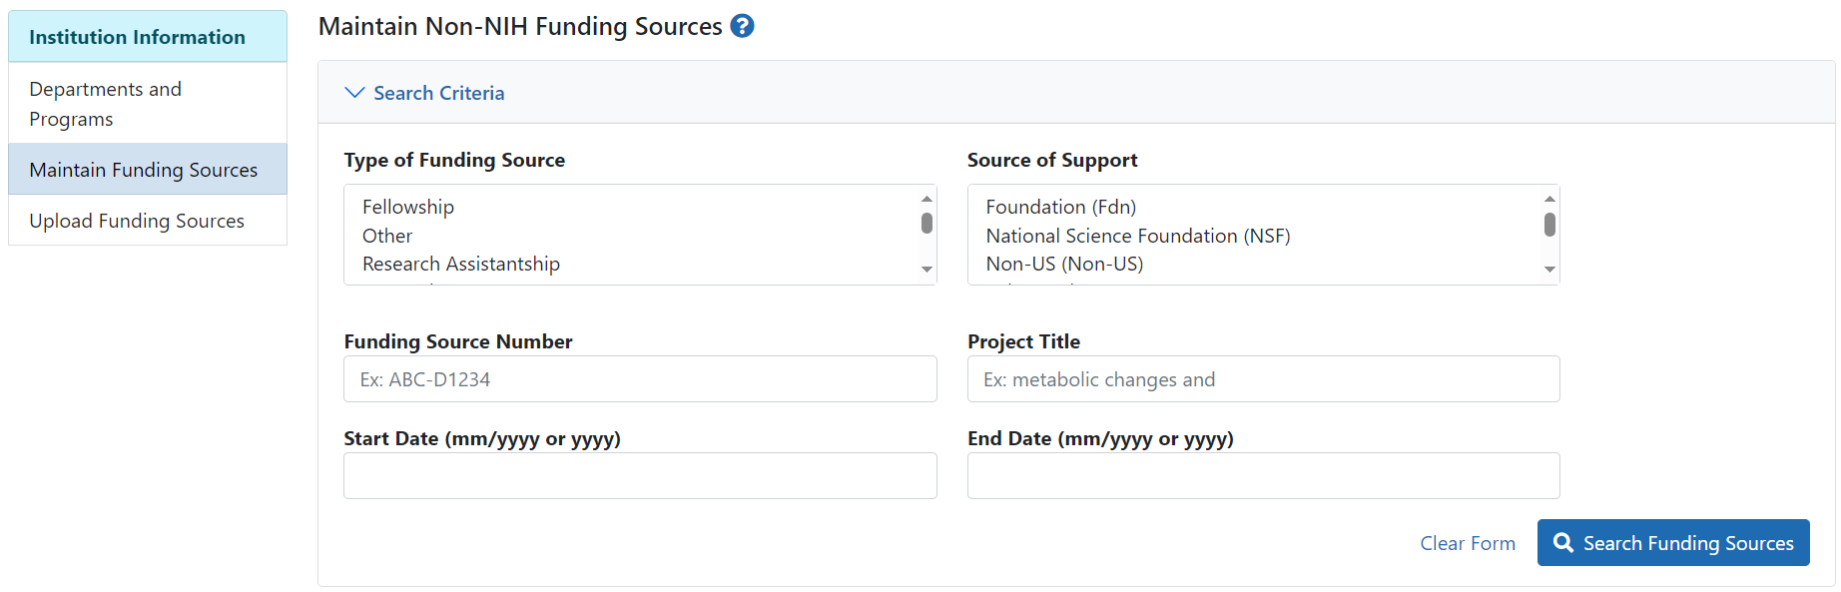Click Search Funding Sources button
This screenshot has height=592, width=1841.
(x=1673, y=543)
